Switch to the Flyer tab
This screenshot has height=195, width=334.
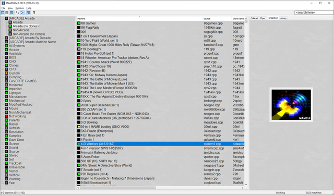(263, 18)
